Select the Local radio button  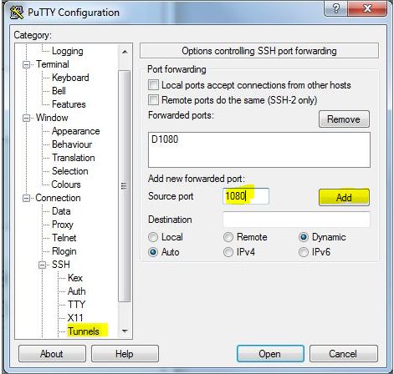pos(153,237)
